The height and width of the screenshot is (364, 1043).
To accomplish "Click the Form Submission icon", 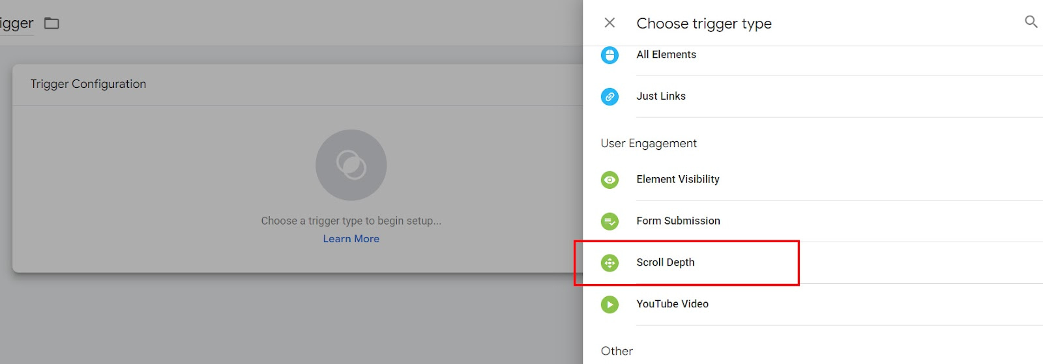I will point(610,221).
